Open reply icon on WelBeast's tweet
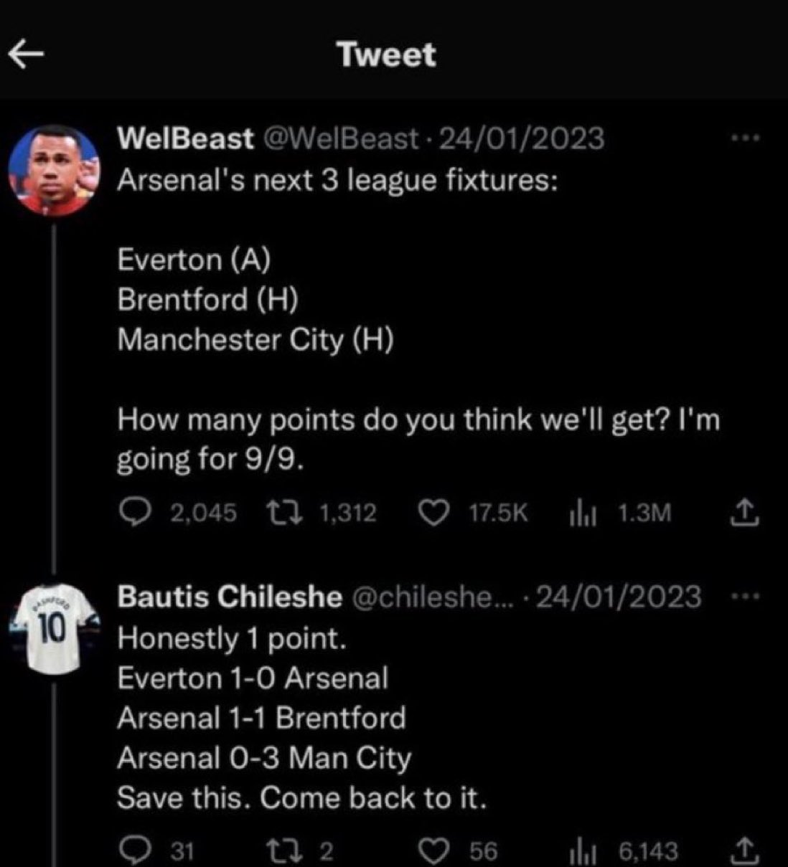This screenshot has width=788, height=867. [133, 512]
